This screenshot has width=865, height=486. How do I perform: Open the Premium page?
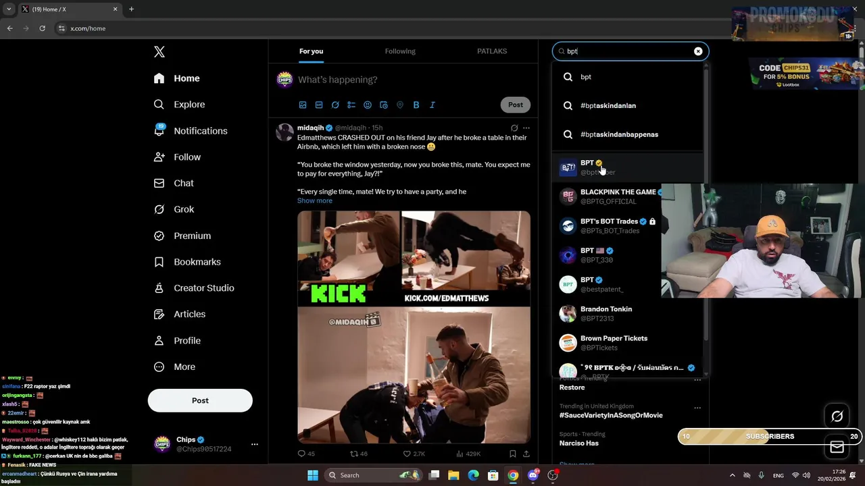[x=182, y=236]
